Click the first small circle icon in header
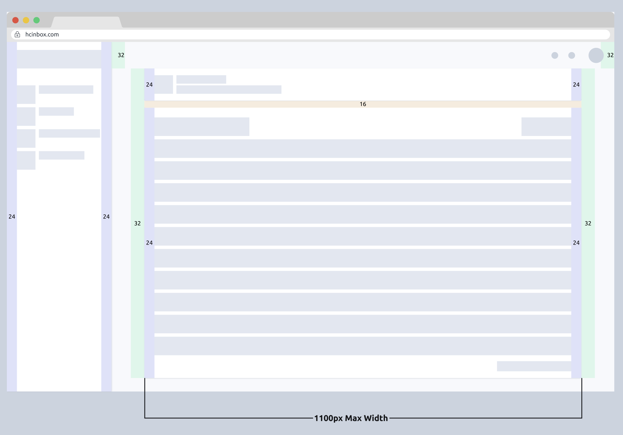 [555, 55]
